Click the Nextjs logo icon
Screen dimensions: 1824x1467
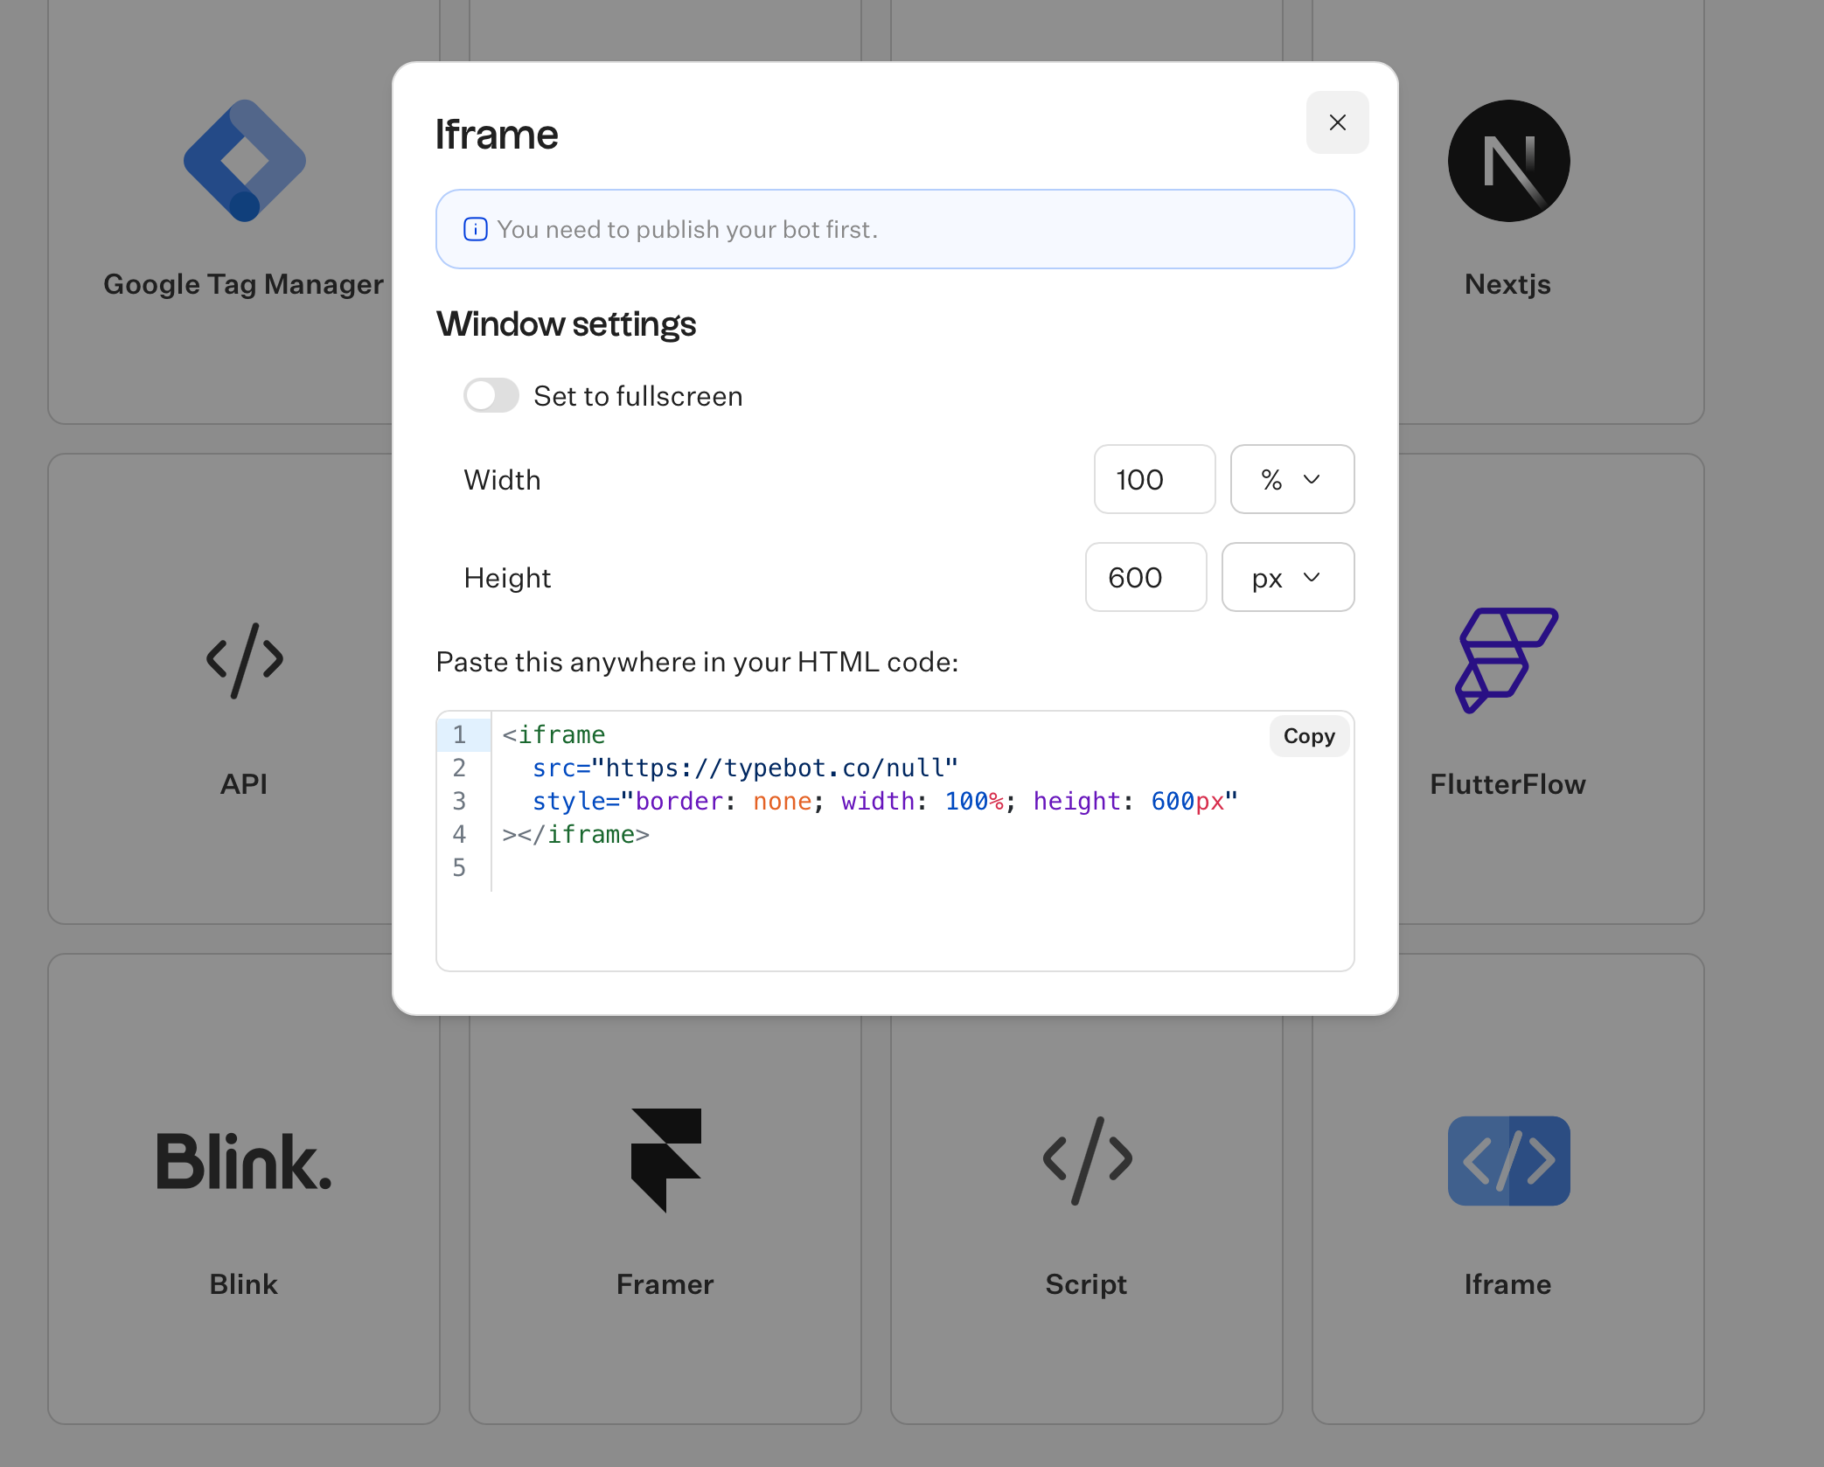tap(1507, 161)
